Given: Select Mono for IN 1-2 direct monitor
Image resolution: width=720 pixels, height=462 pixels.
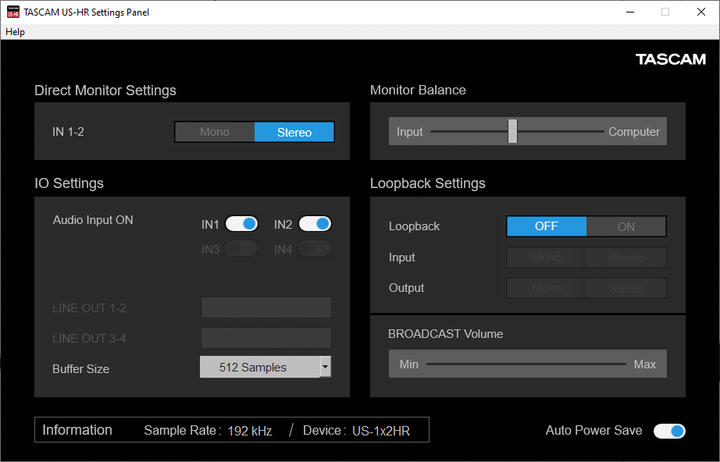Looking at the screenshot, I should coord(215,132).
